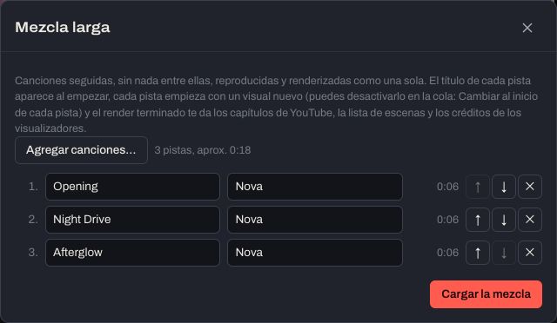Edit the Night Drive title field
557x323 pixels.
132,220
